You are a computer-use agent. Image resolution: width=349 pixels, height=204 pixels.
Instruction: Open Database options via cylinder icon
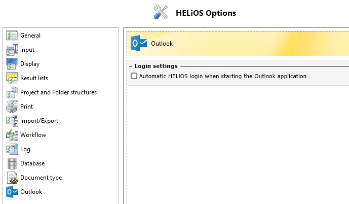(12, 163)
